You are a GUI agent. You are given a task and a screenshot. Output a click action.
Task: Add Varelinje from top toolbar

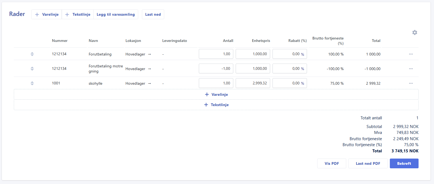47,14
